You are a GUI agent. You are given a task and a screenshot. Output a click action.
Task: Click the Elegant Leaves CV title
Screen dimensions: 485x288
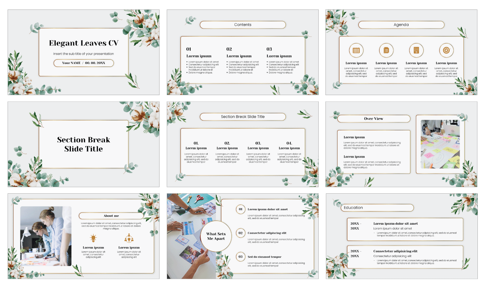coord(84,43)
